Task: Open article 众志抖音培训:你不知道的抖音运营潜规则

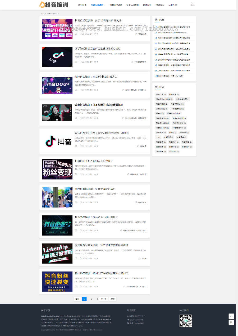Action: [x=99, y=105]
